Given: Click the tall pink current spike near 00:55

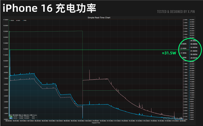Looking at the screenshot, I should pyautogui.click(x=89, y=75).
